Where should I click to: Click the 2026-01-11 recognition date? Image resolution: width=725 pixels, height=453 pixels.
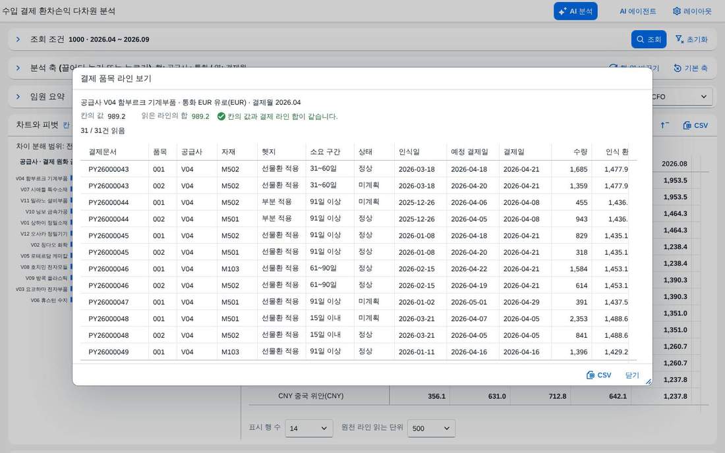(417, 352)
